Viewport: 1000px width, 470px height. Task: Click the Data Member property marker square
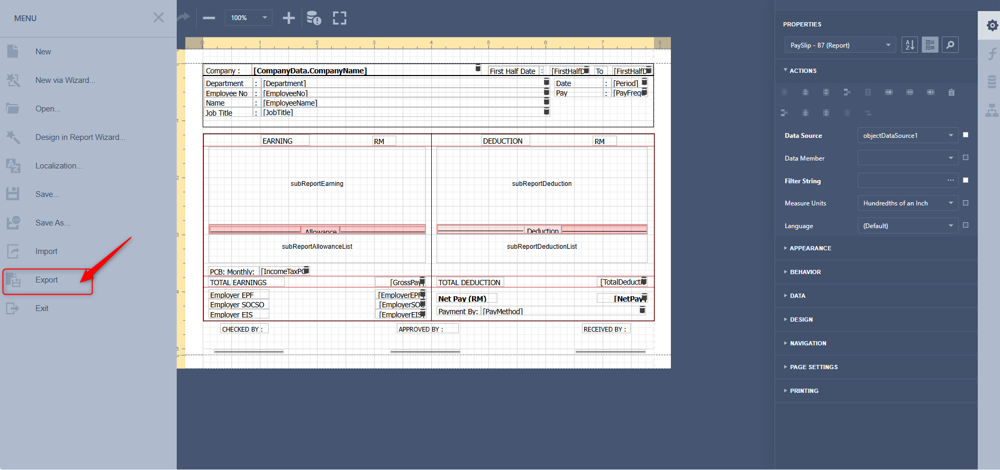966,157
